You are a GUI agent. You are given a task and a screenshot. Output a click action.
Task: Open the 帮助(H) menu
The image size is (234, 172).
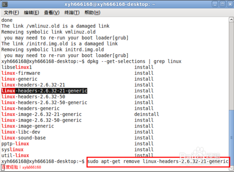(x=92, y=13)
